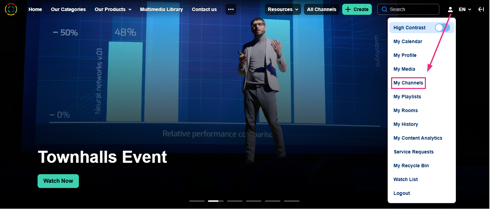Open the Resources dropdown

(283, 9)
